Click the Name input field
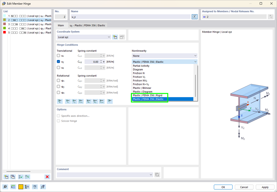The image size is (277, 192). (130, 17)
